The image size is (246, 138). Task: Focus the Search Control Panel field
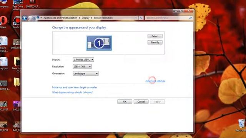pos(169,18)
